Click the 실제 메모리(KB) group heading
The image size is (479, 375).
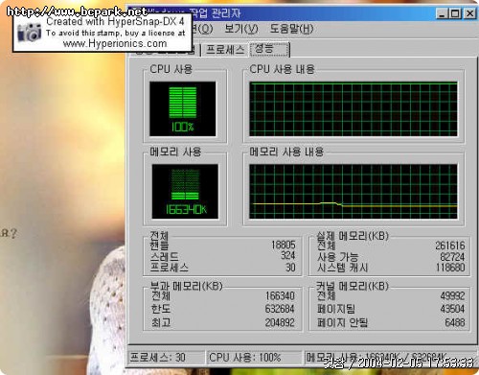(353, 236)
